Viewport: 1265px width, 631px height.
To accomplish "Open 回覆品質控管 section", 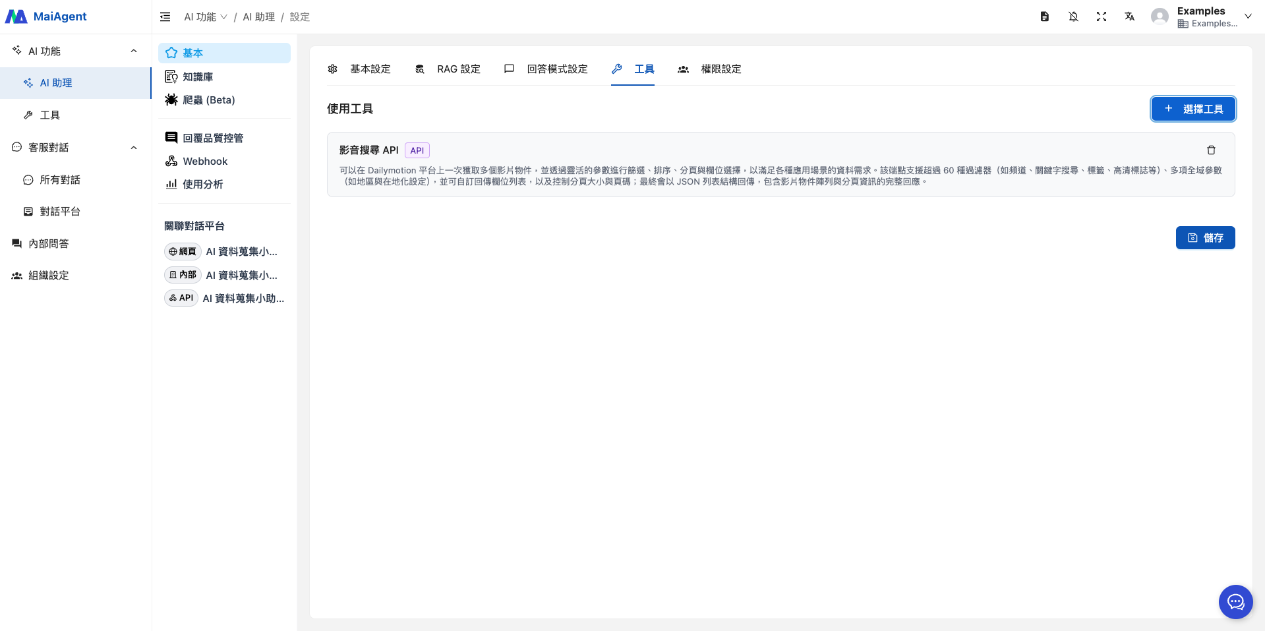I will tap(212, 138).
